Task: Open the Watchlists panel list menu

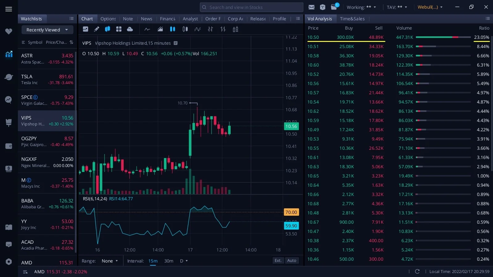Action: click(x=72, y=19)
